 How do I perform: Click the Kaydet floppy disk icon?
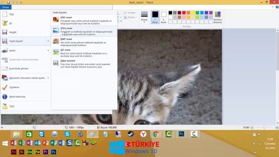tap(5, 32)
